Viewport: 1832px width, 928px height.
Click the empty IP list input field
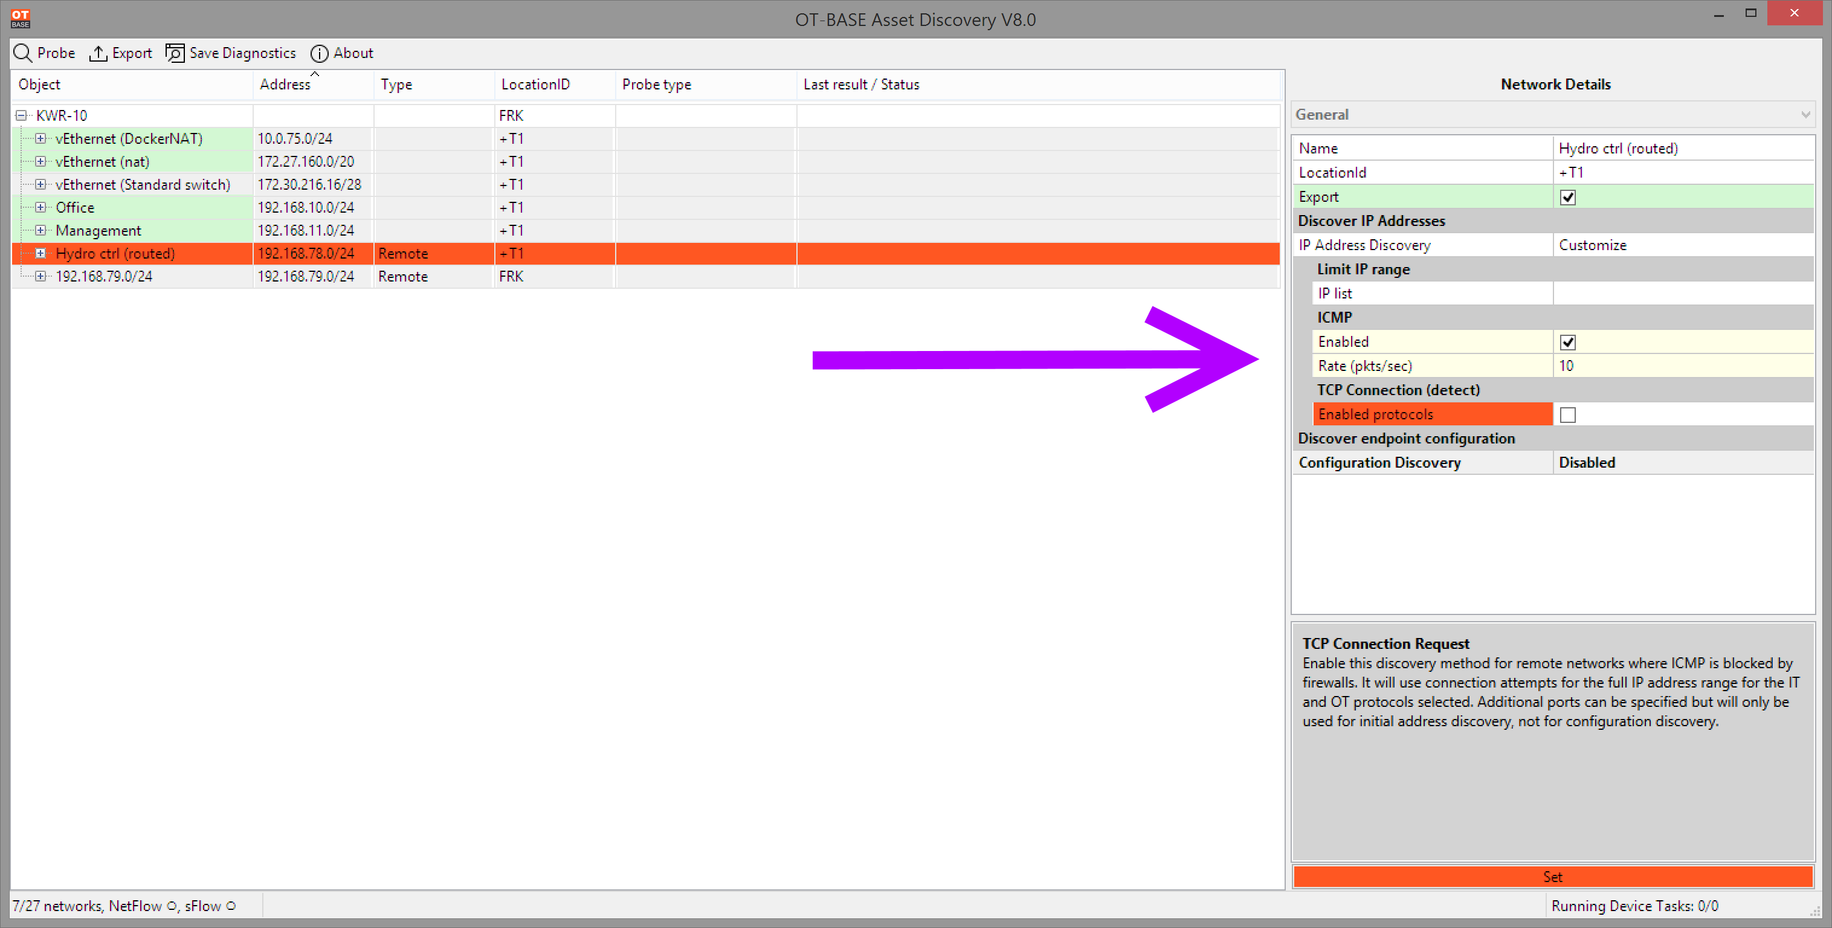[x=1683, y=294]
